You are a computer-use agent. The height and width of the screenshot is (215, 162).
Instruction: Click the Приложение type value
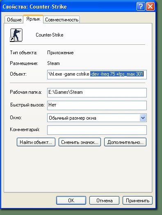pos(60,53)
